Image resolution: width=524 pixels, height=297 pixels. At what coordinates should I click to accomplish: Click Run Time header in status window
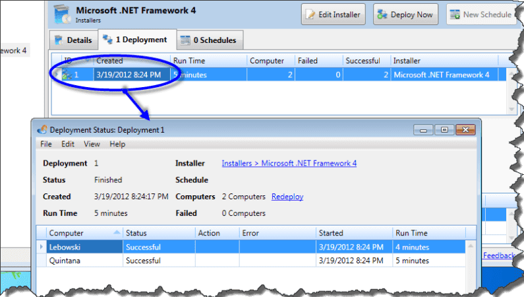[429, 233]
